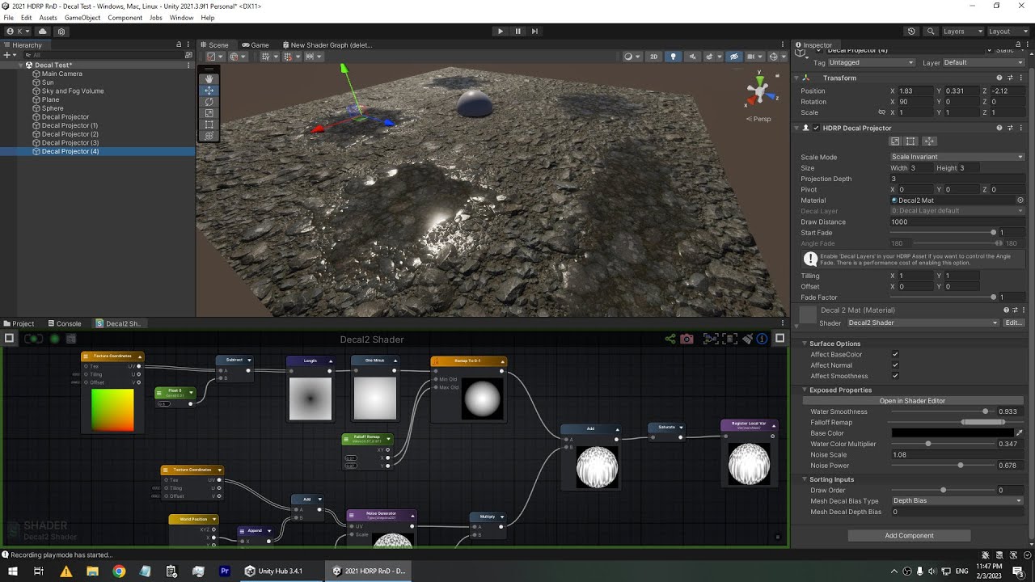
Task: Toggle Affect Smoothness checkbox
Action: tap(895, 376)
